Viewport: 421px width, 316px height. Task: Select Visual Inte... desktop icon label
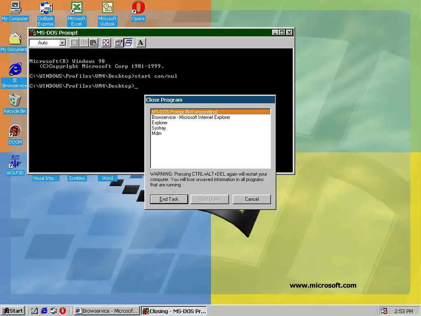click(x=45, y=178)
